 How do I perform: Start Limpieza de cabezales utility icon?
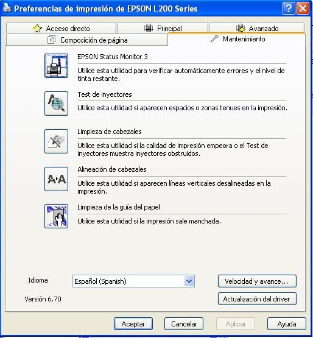(x=56, y=141)
